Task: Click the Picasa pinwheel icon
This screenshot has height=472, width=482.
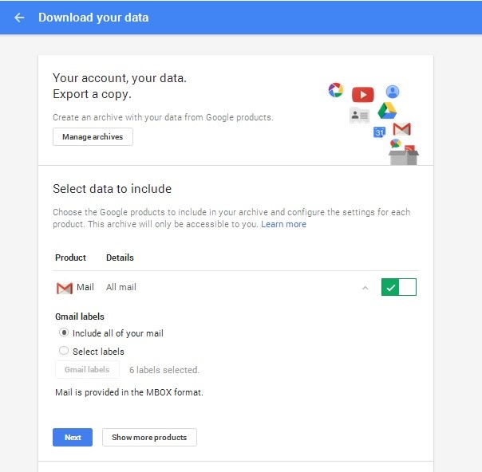Action: [336, 90]
